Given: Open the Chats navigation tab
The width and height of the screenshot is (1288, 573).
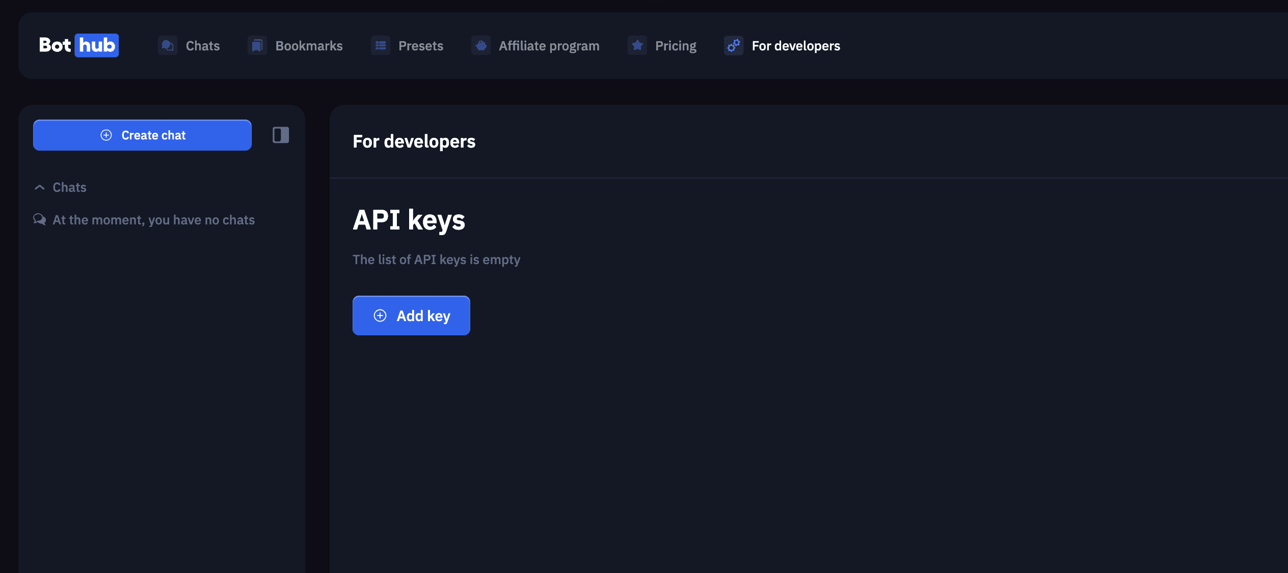Looking at the screenshot, I should [x=202, y=46].
